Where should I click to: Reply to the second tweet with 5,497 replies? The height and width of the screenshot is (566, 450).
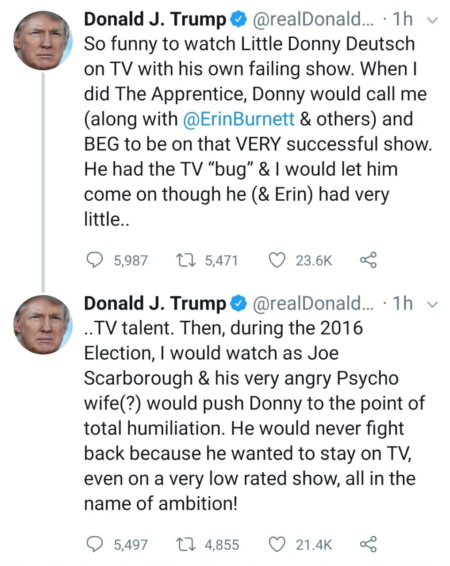click(94, 544)
